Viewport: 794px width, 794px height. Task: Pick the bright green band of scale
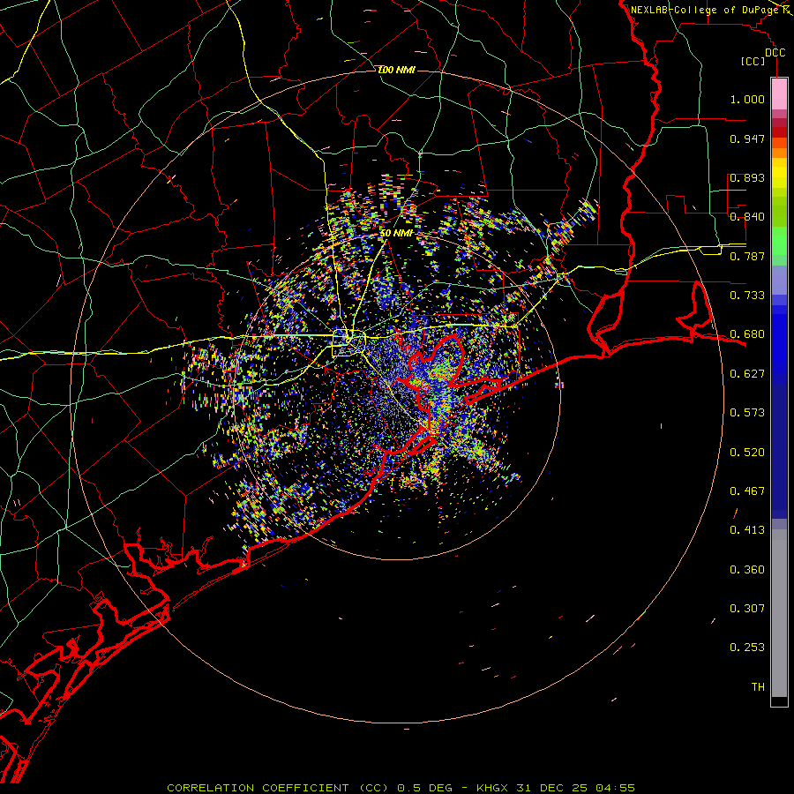click(779, 241)
